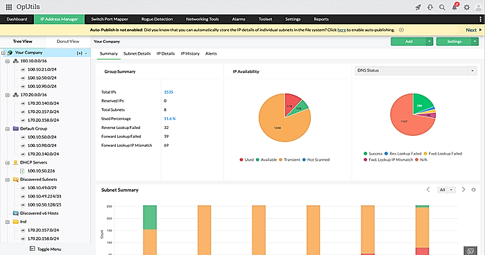Open the All filter dropdown in Subnet Summary
485x255 pixels.
click(446, 190)
